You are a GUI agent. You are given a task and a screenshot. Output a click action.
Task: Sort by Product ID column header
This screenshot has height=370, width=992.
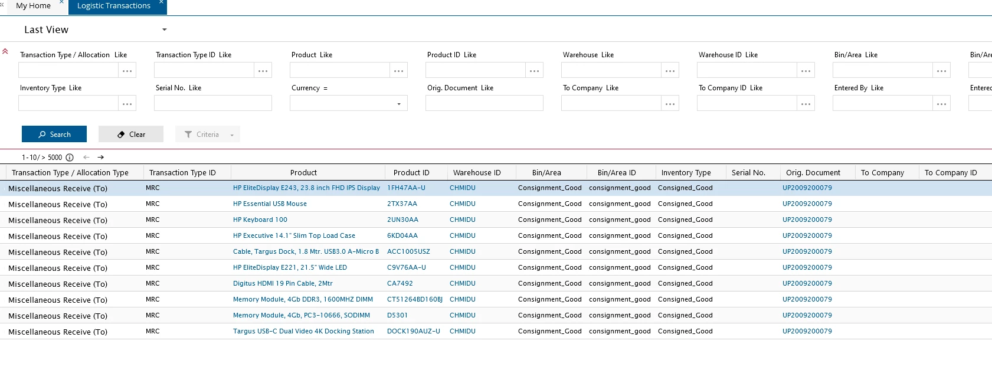pos(411,172)
